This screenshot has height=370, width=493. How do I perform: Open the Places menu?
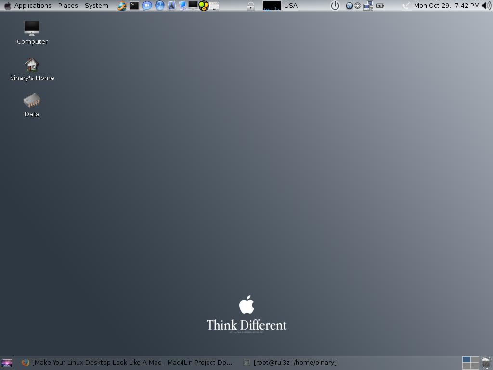click(x=68, y=6)
